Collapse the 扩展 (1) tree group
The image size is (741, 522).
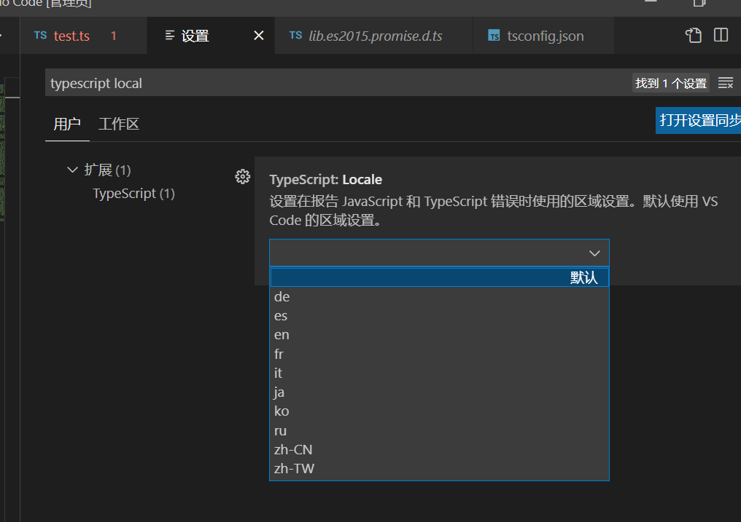coord(72,170)
